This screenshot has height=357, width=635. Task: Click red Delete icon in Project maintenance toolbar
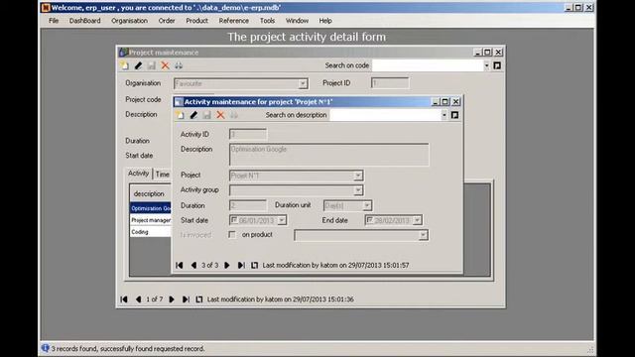click(165, 65)
